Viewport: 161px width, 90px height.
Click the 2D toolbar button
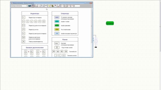(69, 6)
